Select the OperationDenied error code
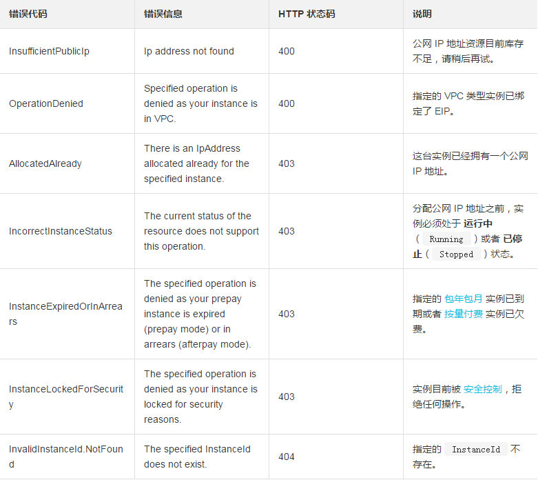538x480 pixels. [46, 103]
